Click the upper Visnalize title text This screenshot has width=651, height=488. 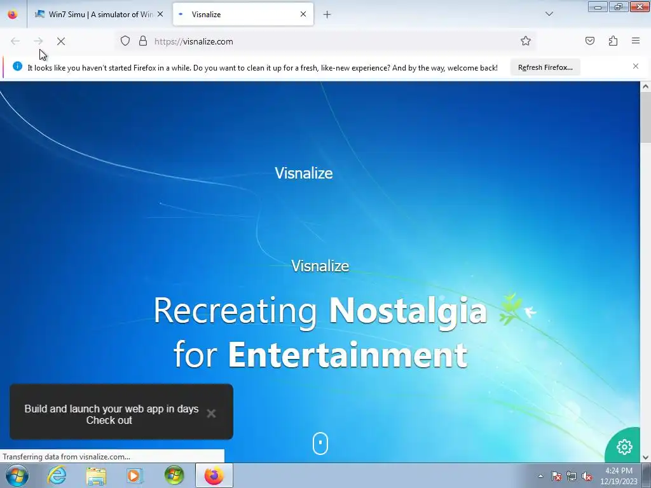pos(303,173)
